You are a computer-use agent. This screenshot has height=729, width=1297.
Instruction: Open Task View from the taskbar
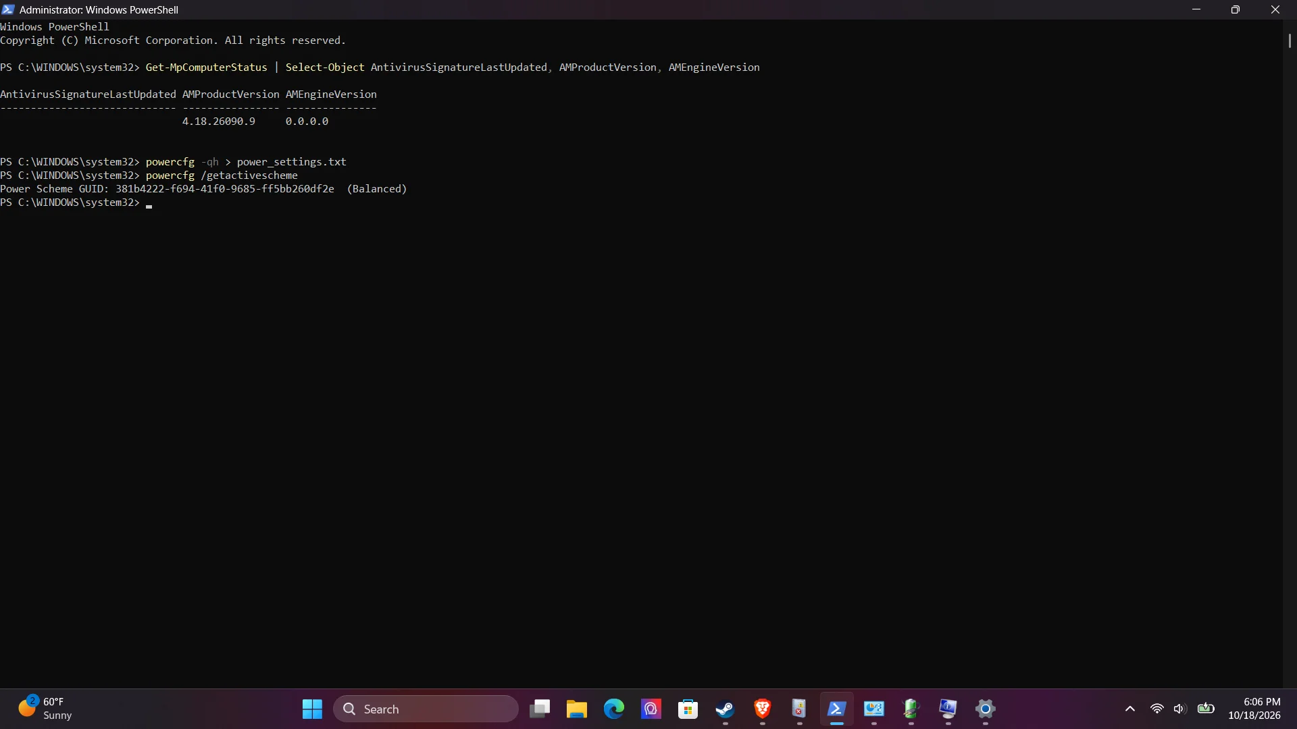tap(540, 709)
